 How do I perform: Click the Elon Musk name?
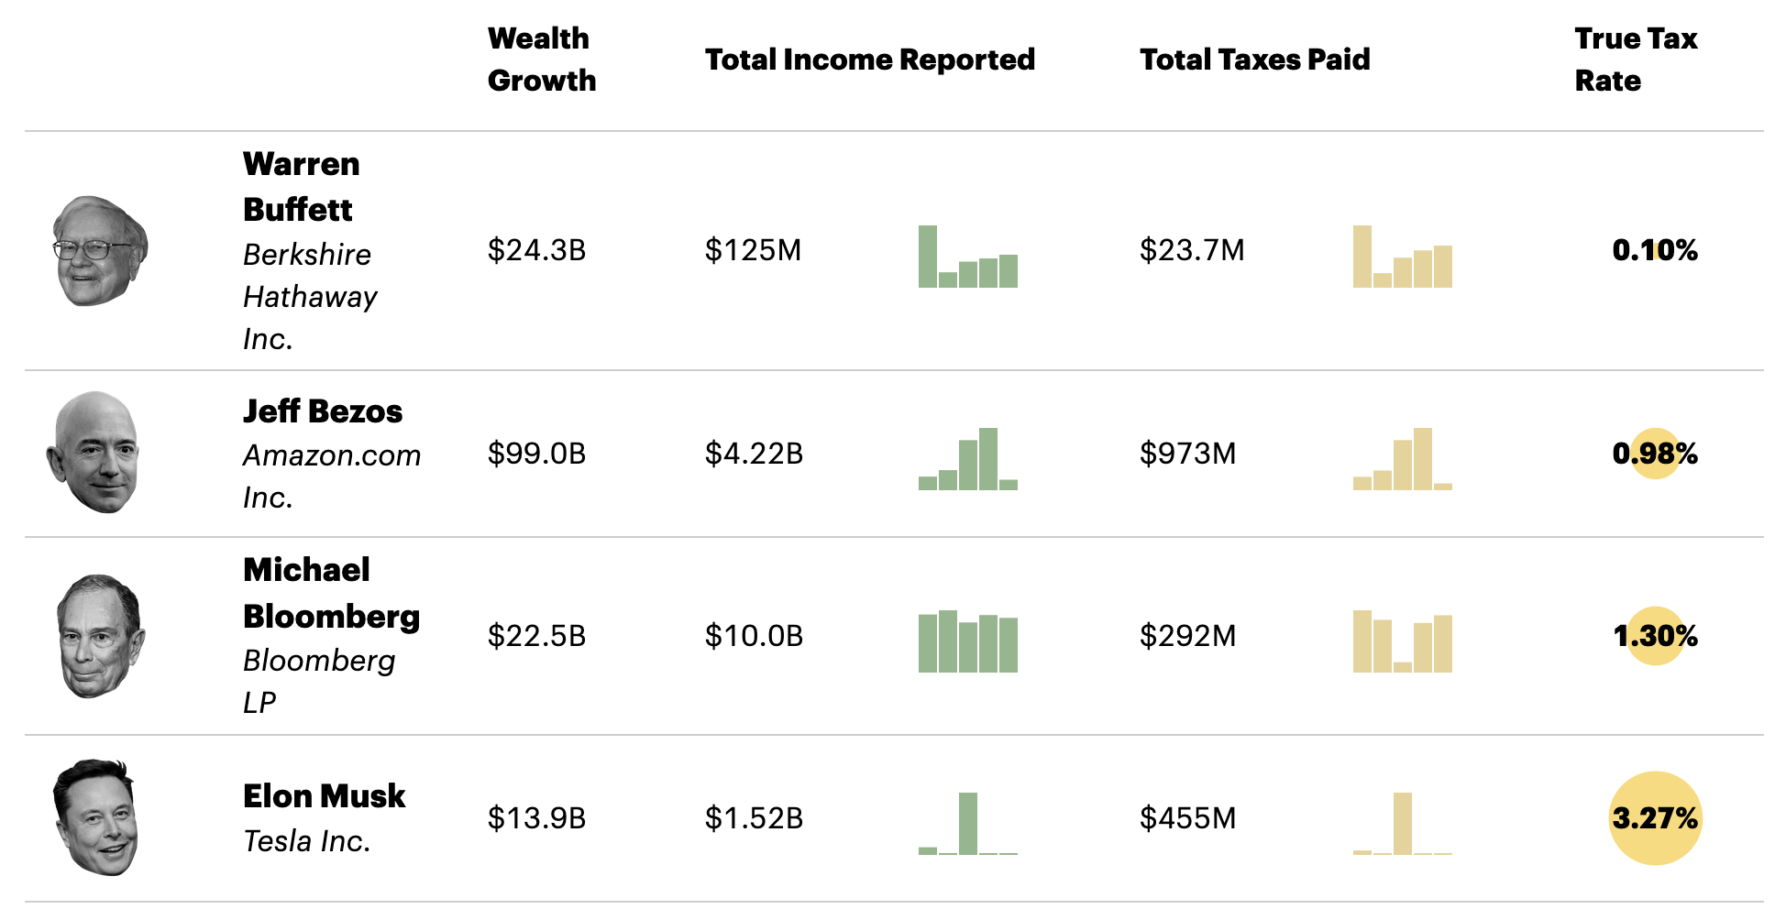pos(324,796)
